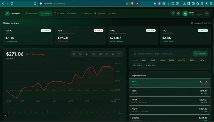Open the Roast nav item
This screenshot has height=122, width=214.
coord(113,14)
